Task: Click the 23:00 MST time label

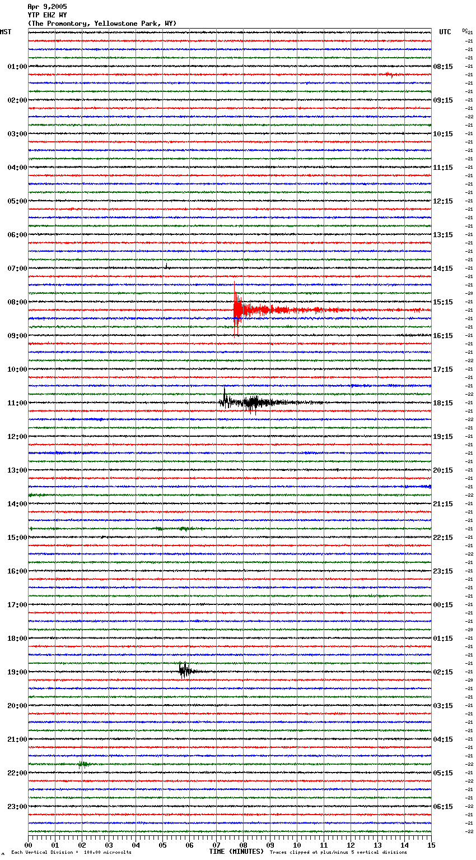Action: (x=17, y=807)
